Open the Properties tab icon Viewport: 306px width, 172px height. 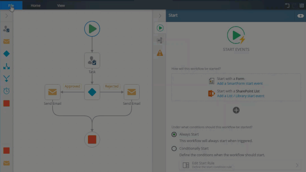(x=160, y=40)
